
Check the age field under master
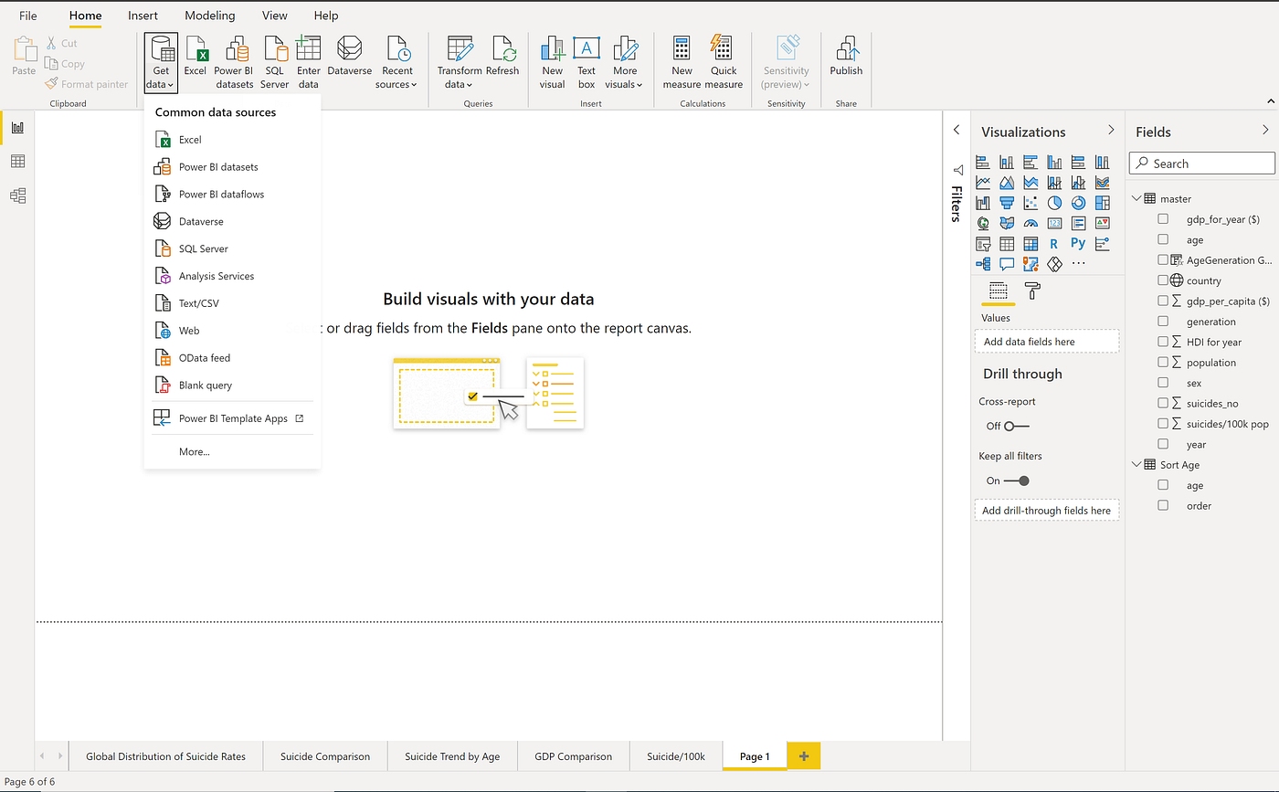(1163, 239)
